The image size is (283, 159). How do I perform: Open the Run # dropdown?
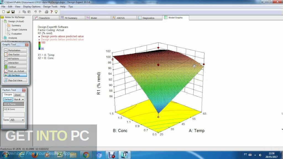(19, 99)
